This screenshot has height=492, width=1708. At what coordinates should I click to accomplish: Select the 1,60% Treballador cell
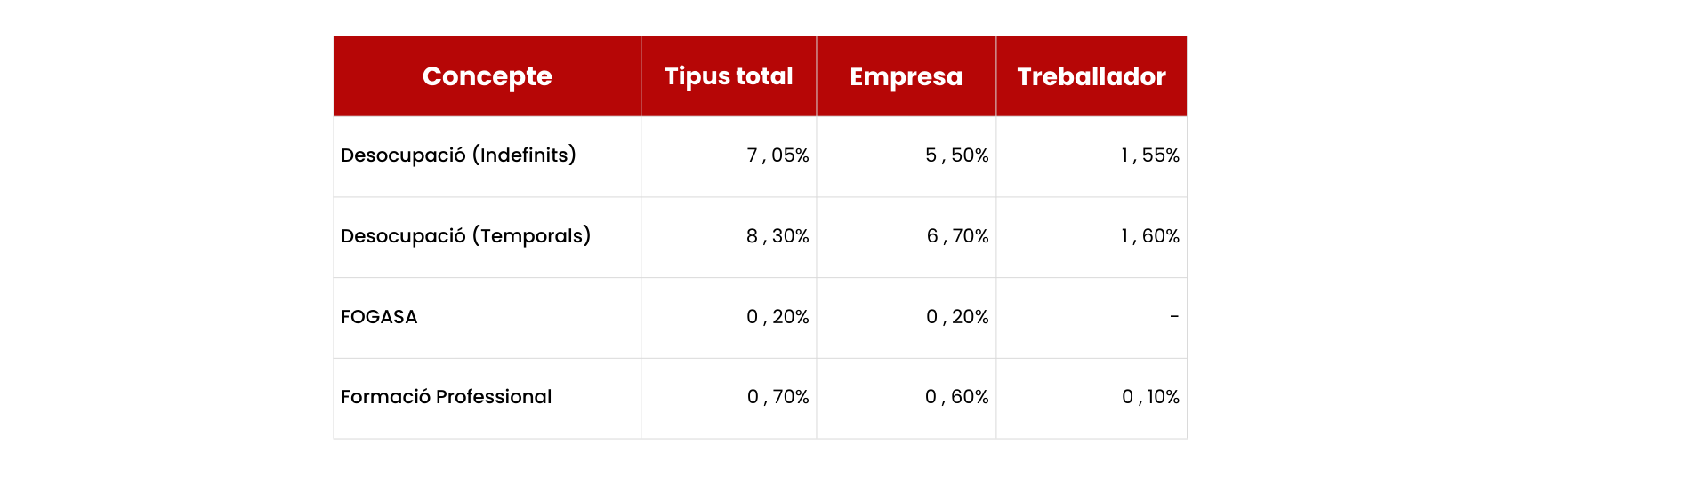1149,236
